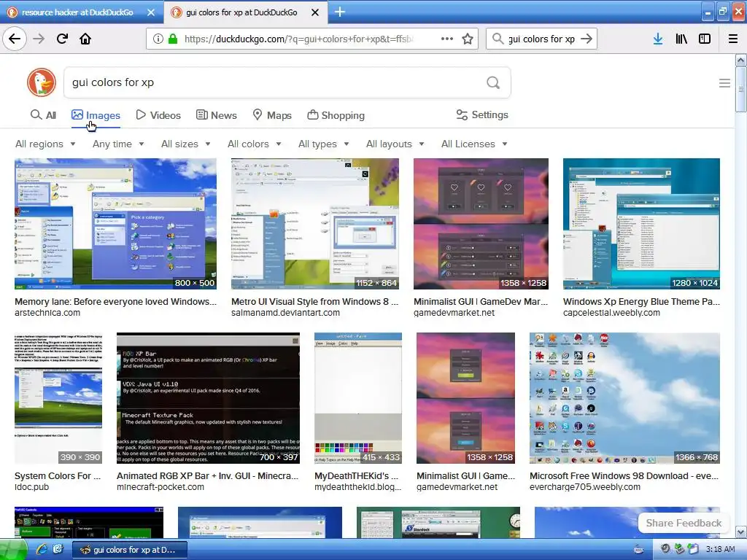Viewport: 747px width, 560px height.
Task: Bookmark this page with the star
Action: pyautogui.click(x=468, y=39)
